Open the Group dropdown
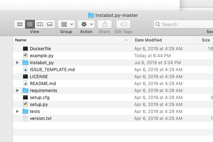 pyautogui.click(x=66, y=24)
